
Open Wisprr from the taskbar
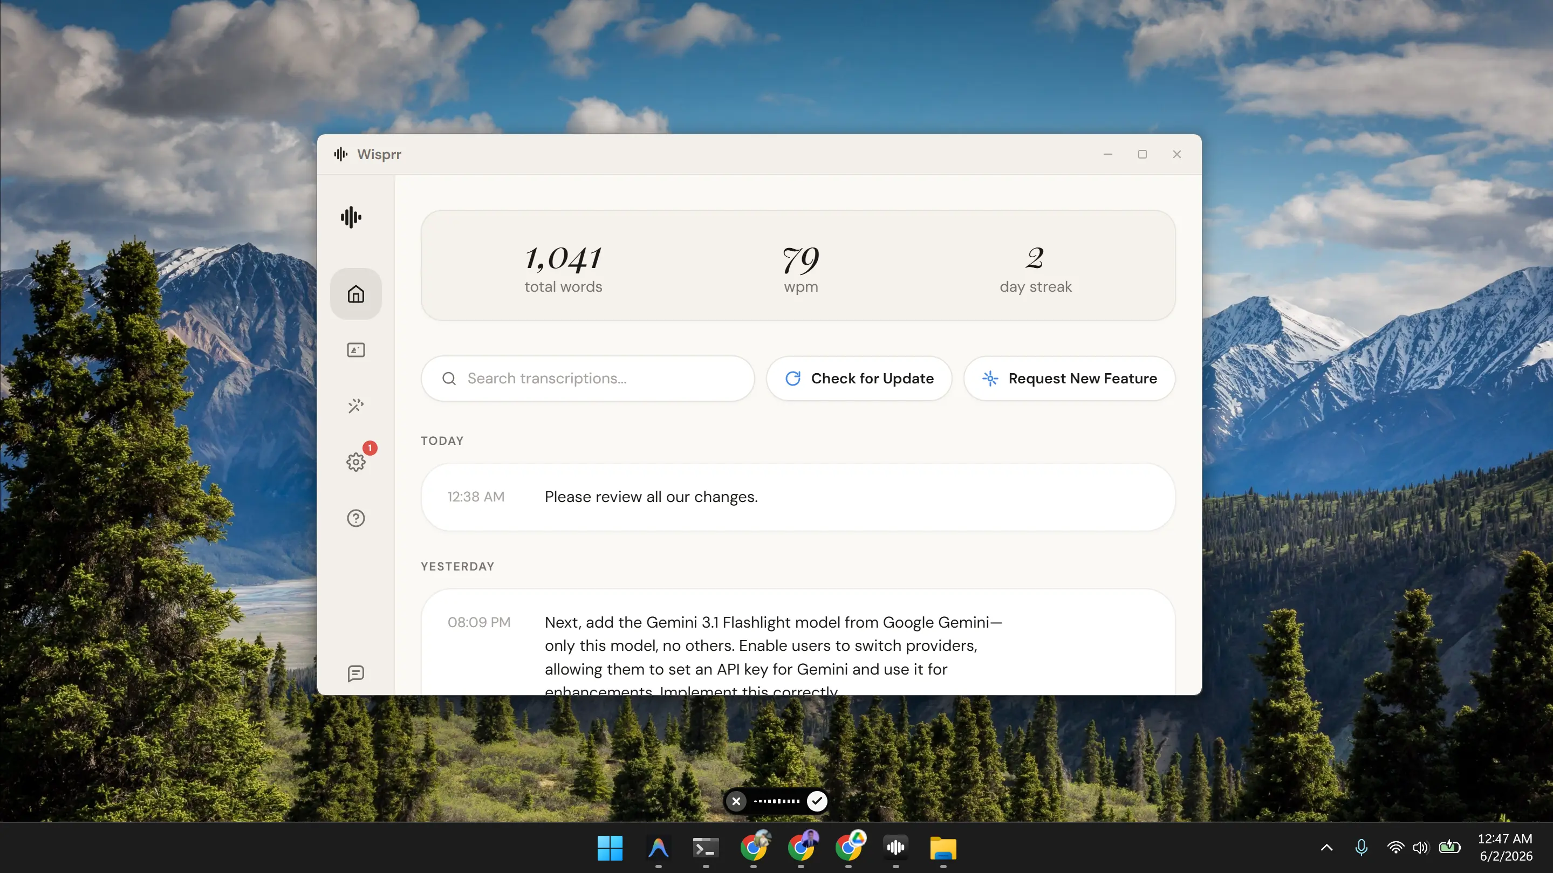pyautogui.click(x=896, y=848)
